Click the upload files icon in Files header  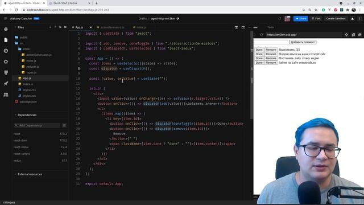pos(55,27)
